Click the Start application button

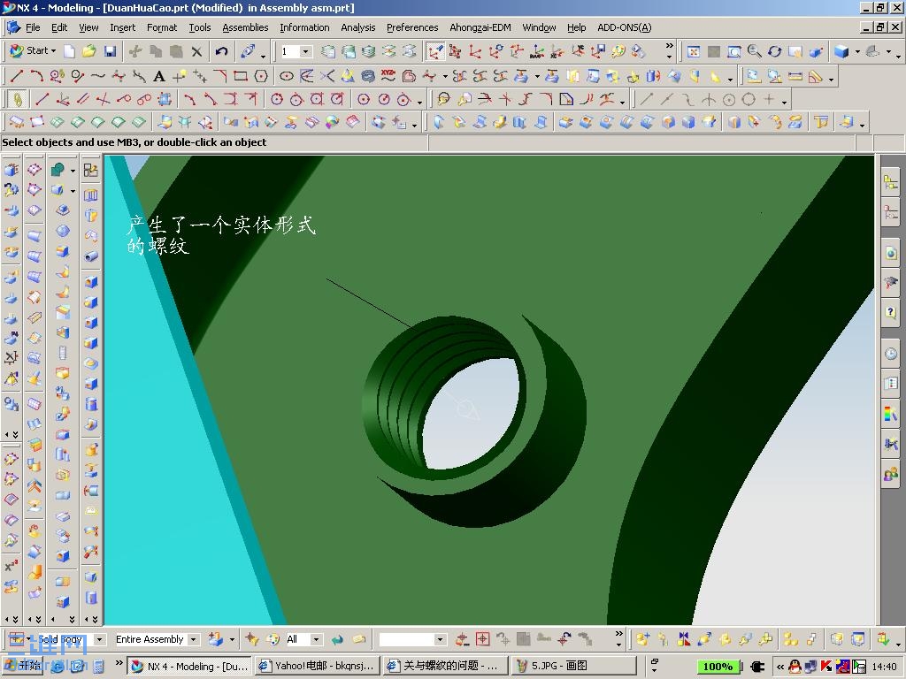coord(33,50)
